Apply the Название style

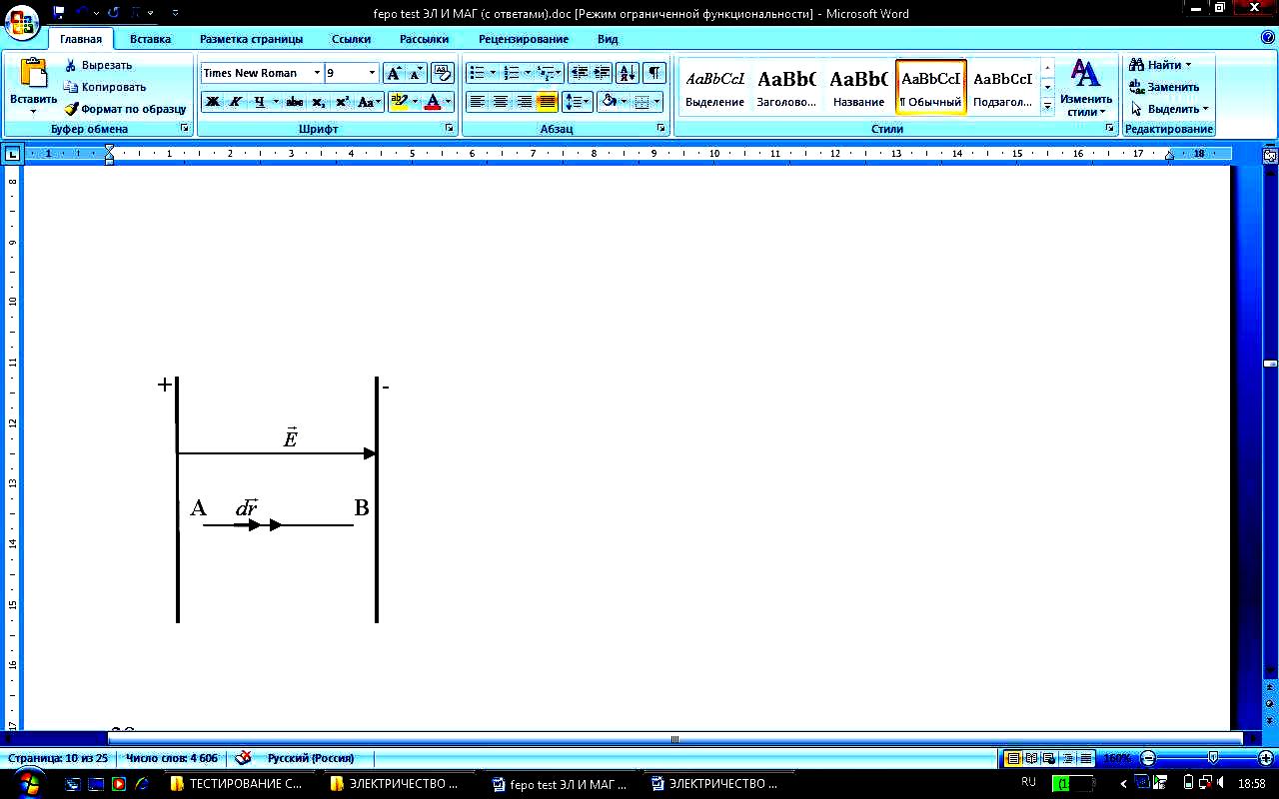pos(858,87)
